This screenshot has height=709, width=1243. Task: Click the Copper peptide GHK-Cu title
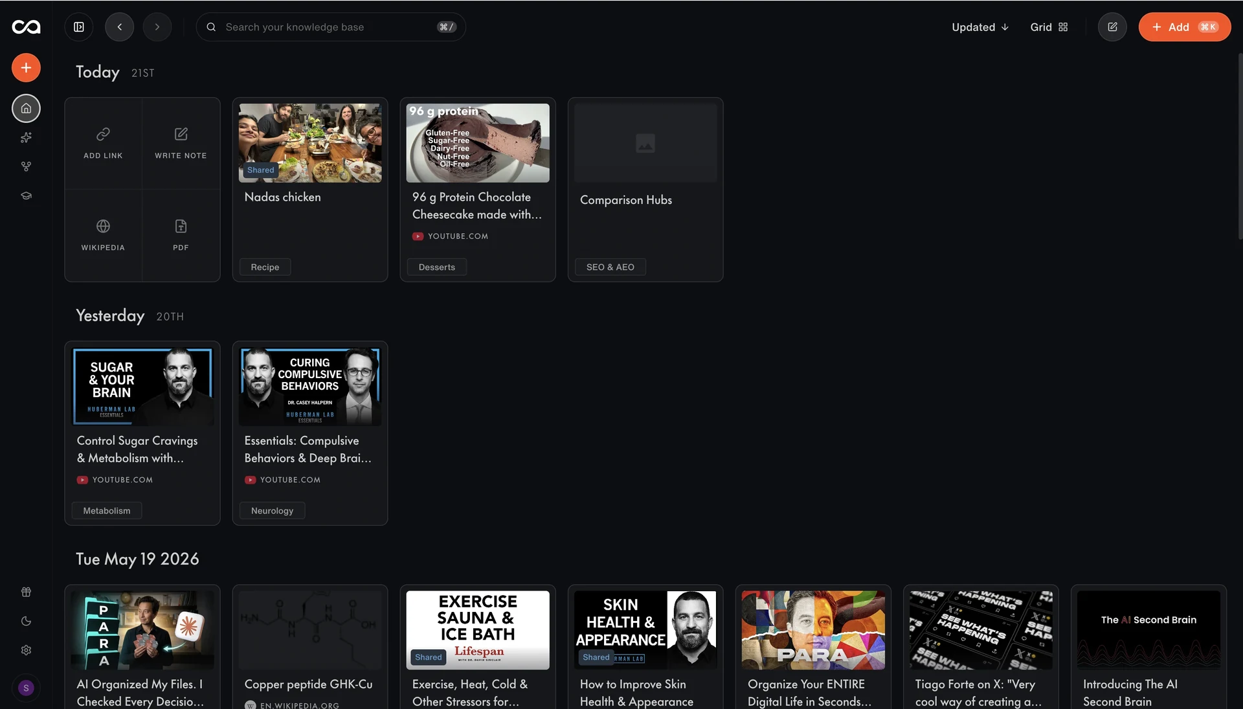pos(309,684)
